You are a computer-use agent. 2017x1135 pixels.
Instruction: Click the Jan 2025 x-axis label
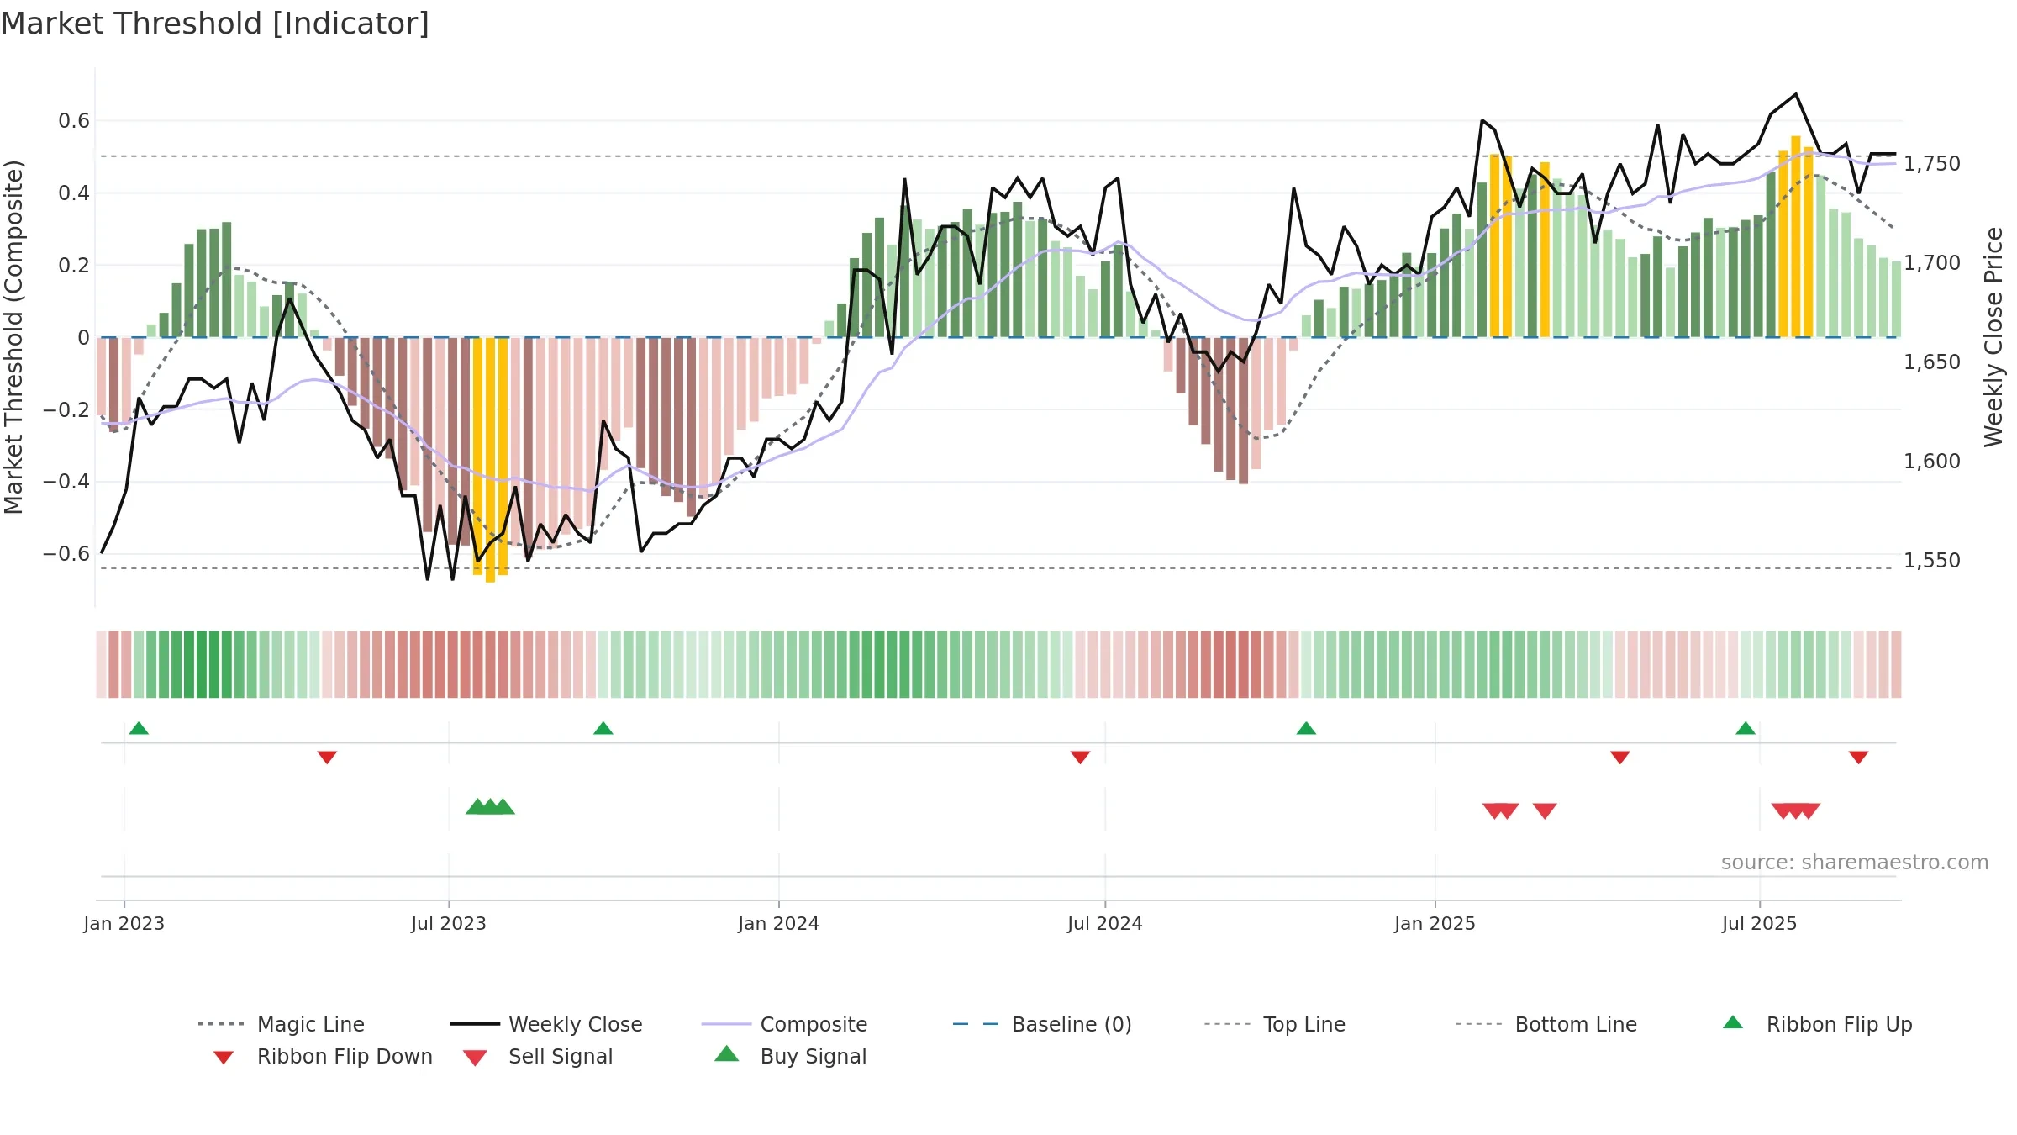[1435, 923]
